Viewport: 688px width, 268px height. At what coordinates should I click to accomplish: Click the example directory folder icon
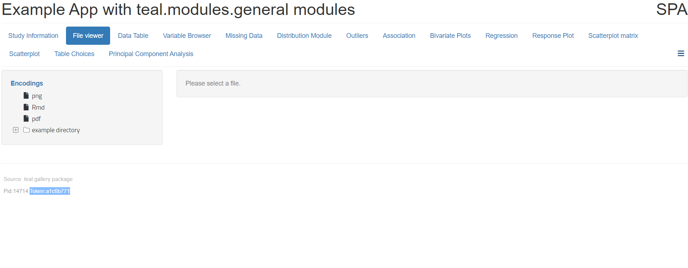pyautogui.click(x=26, y=130)
